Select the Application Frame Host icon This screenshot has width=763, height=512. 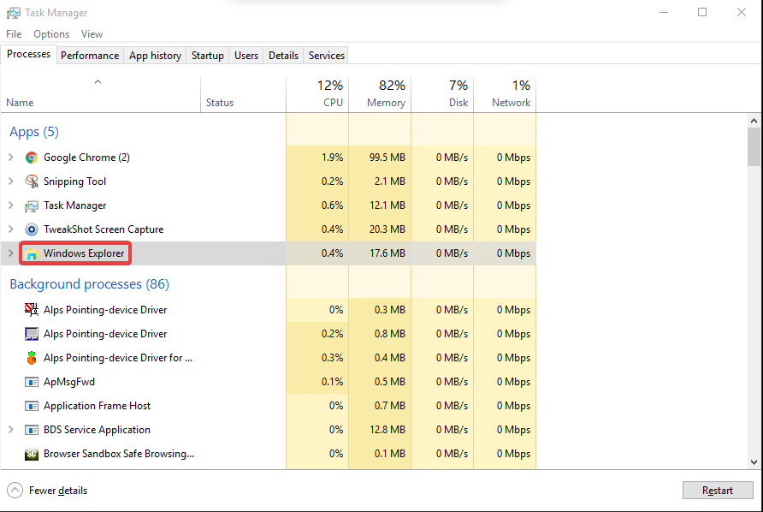click(32, 406)
